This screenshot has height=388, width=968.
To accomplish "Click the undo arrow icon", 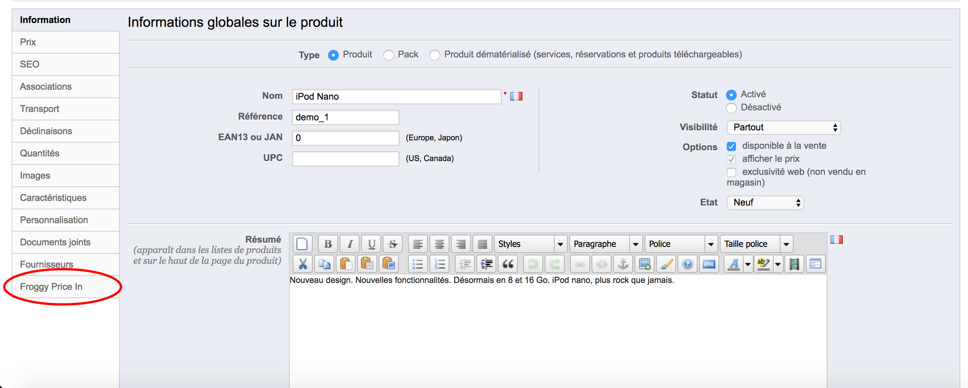I will pyautogui.click(x=533, y=264).
